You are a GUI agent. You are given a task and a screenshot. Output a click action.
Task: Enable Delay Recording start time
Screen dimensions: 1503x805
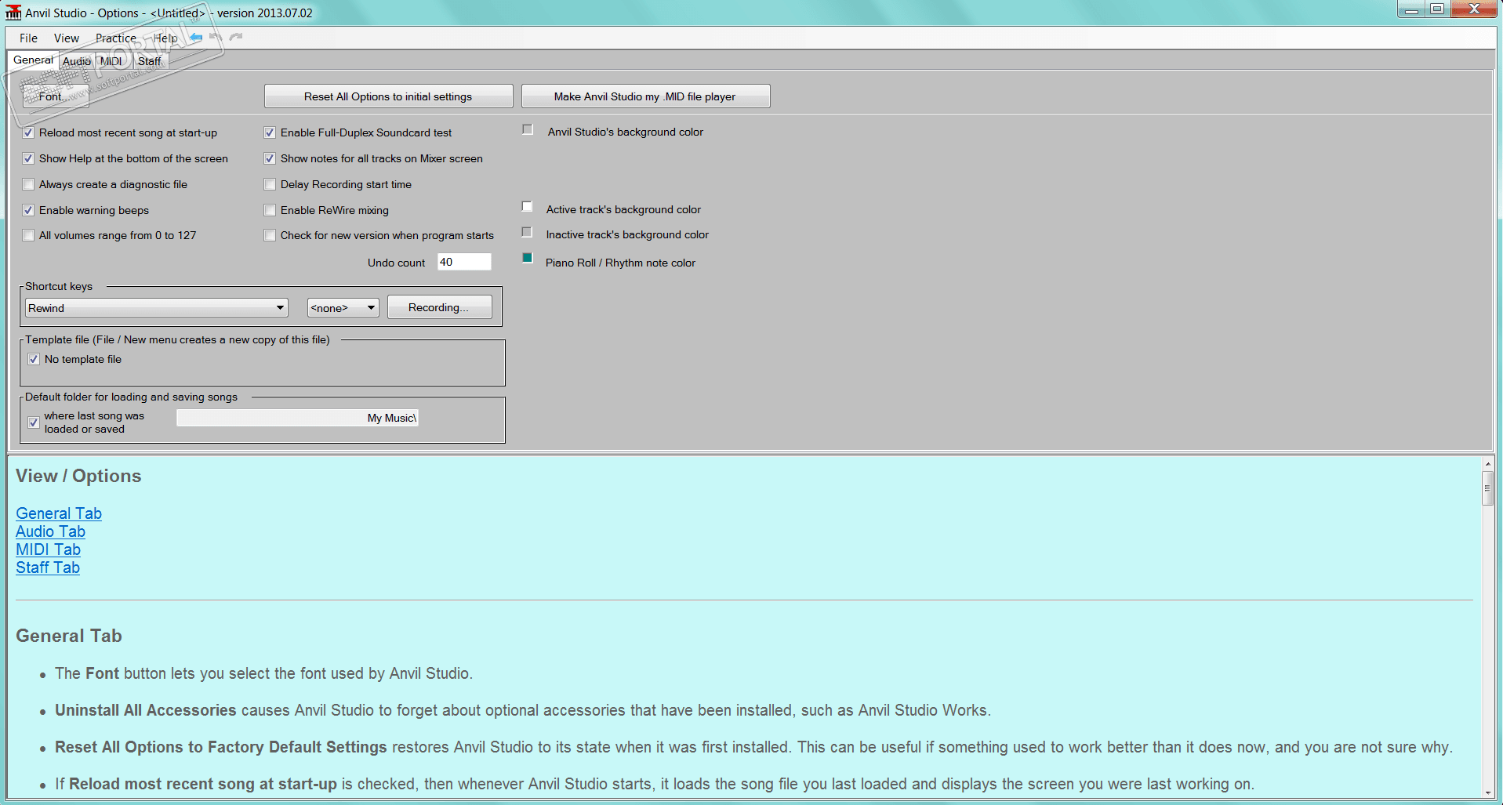(270, 184)
